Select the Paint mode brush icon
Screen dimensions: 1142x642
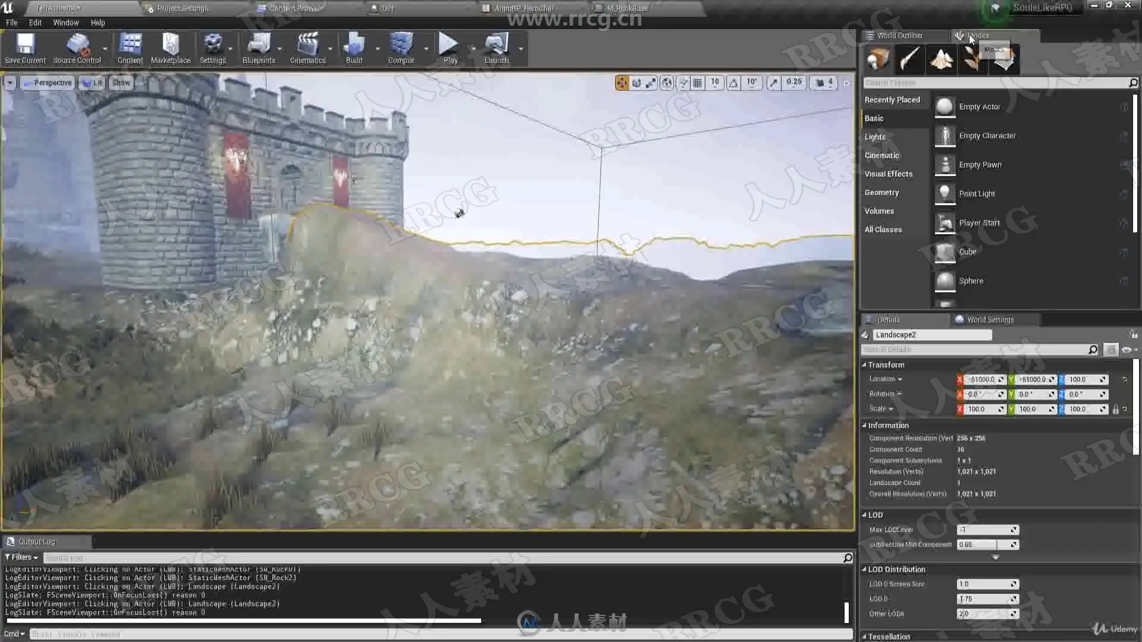click(x=909, y=59)
